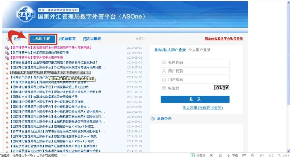Click the 快剪辑 icon in status bar
This screenshot has width=290, height=157.
[193, 155]
